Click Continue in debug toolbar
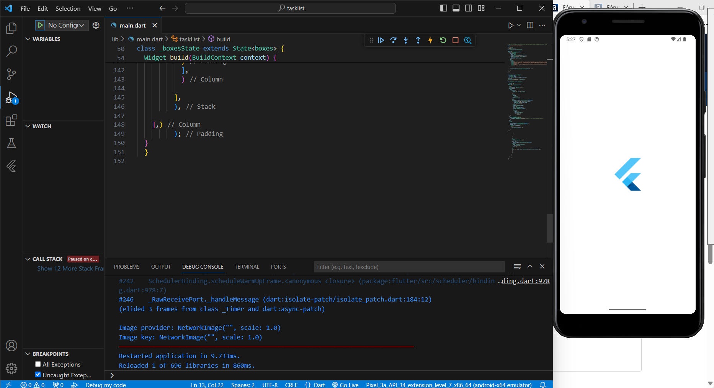This screenshot has height=388, width=714. (x=381, y=40)
